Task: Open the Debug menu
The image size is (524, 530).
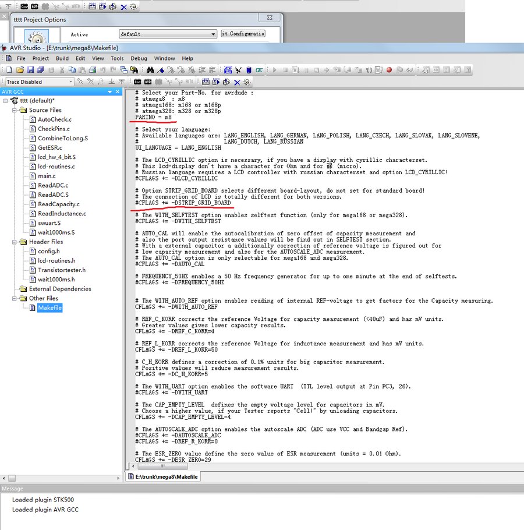Action: pyautogui.click(x=139, y=58)
